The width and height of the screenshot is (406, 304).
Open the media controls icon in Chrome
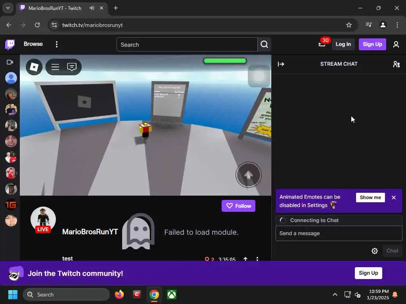[369, 25]
